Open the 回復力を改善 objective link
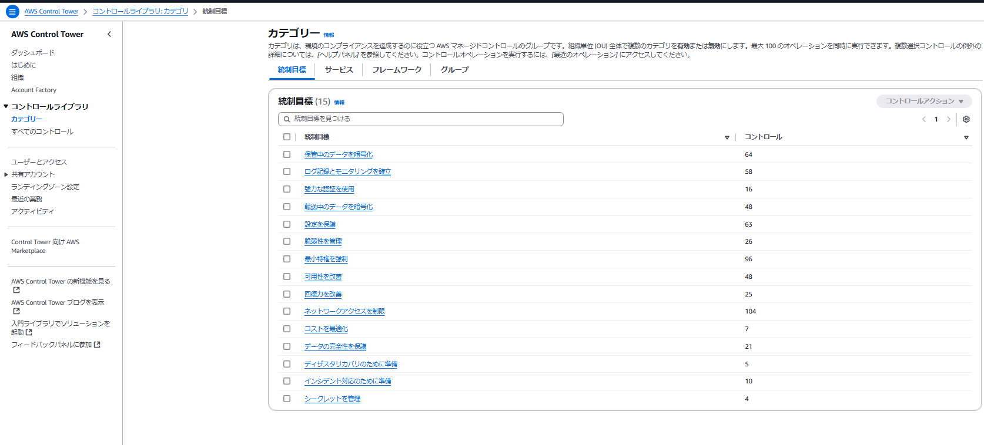Screen dimensions: 984x445 click(323, 294)
